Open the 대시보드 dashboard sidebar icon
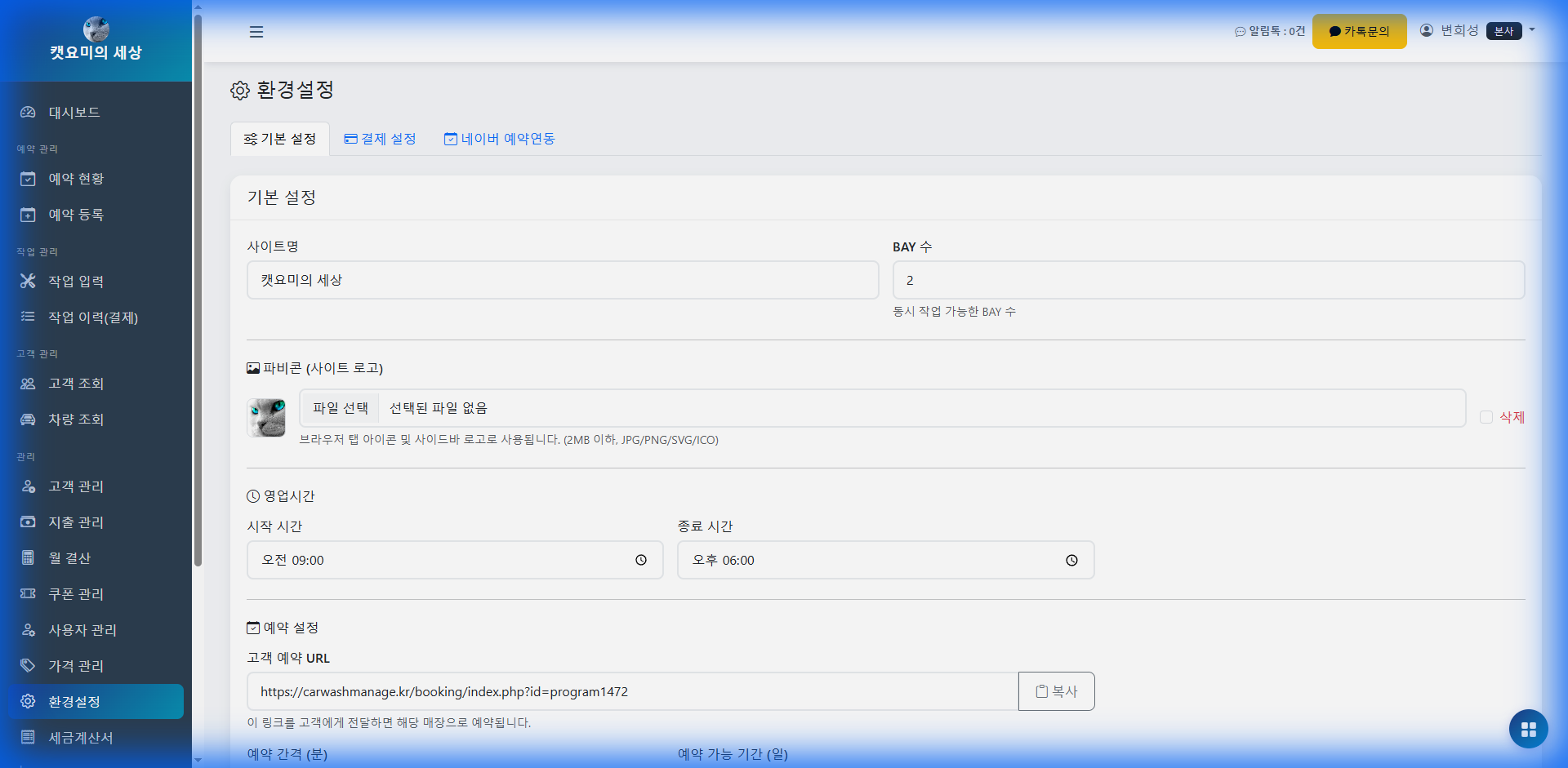 pos(28,113)
